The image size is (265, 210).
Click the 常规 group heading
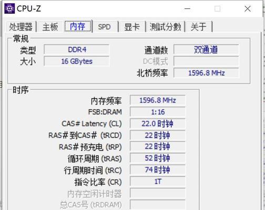click(x=21, y=39)
